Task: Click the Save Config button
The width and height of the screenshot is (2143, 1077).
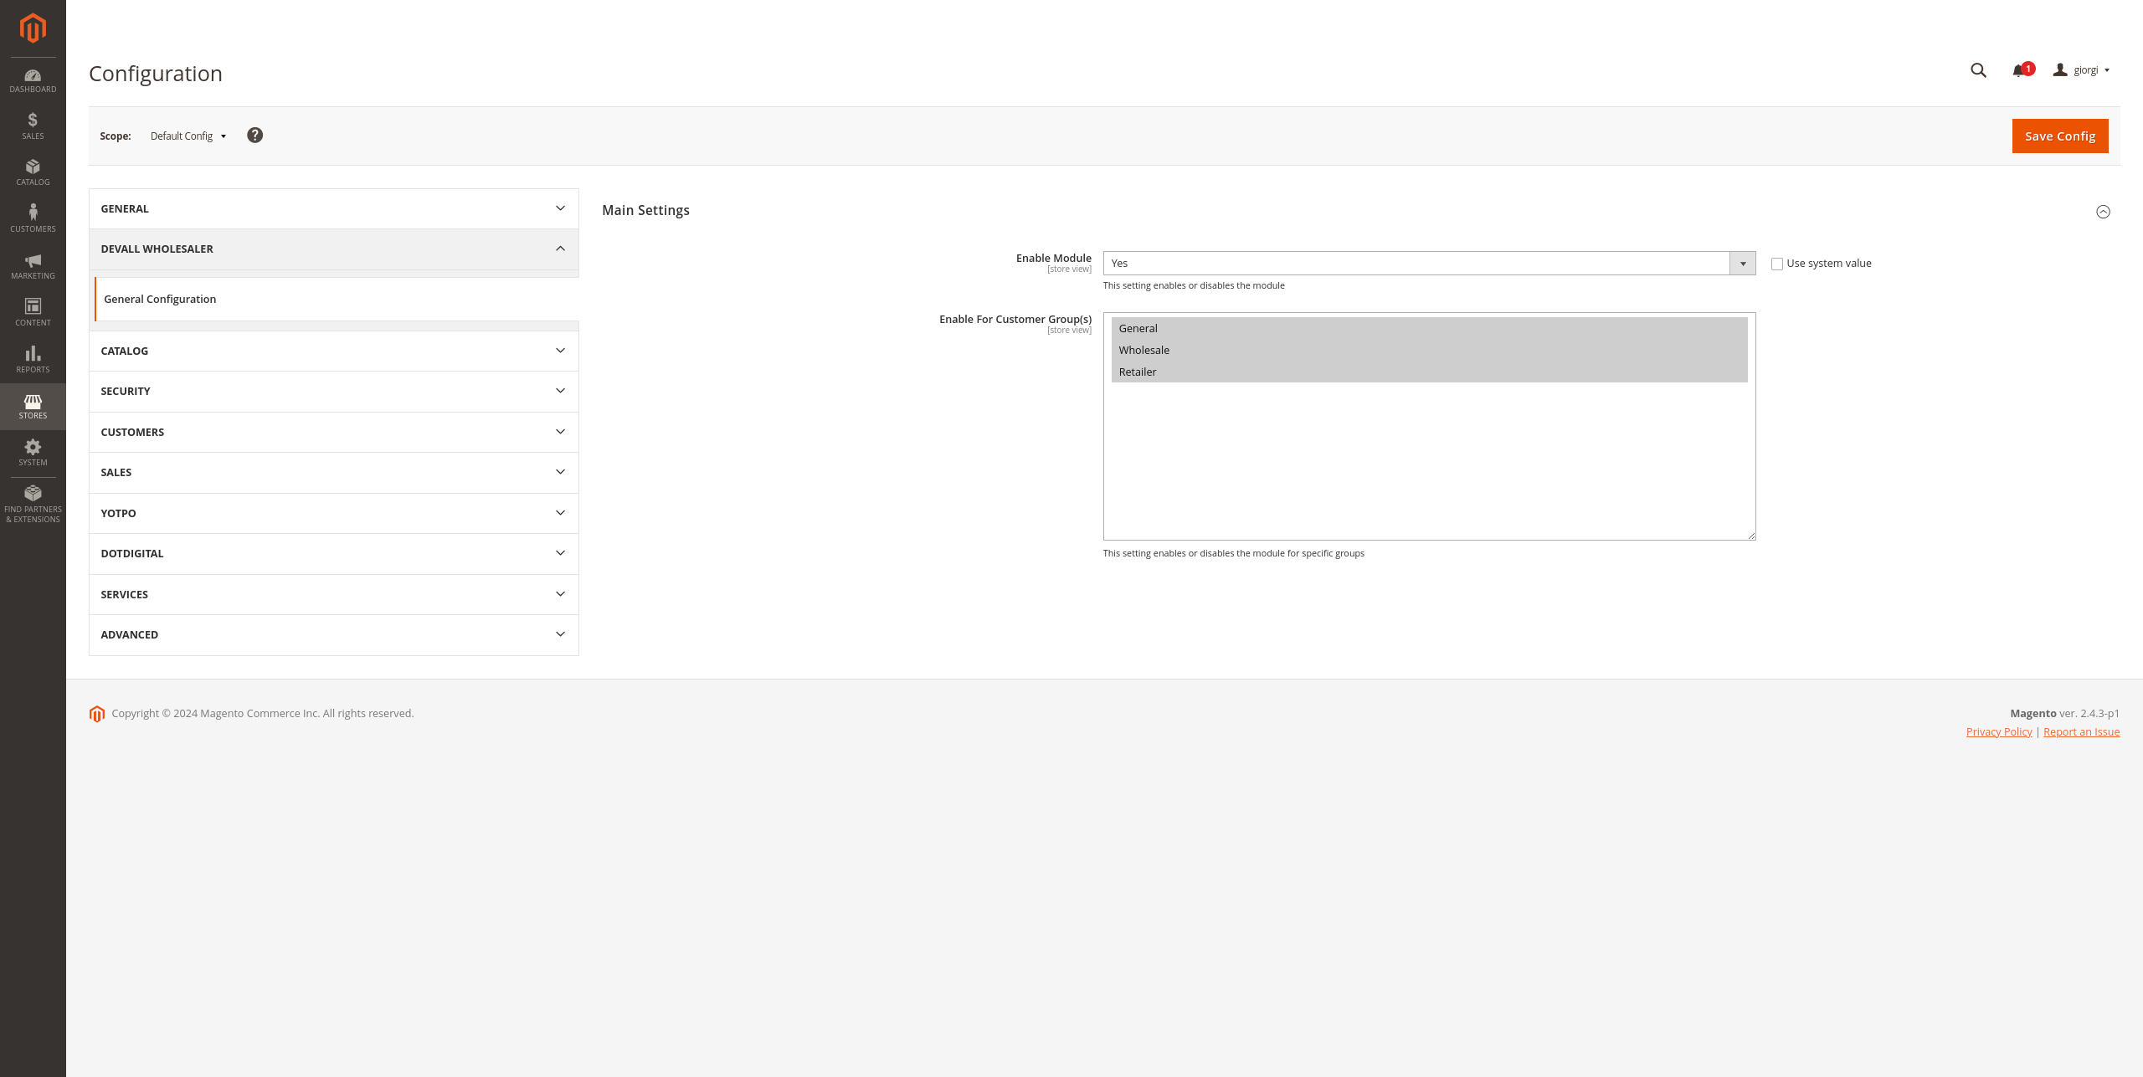Action: click(x=2059, y=136)
